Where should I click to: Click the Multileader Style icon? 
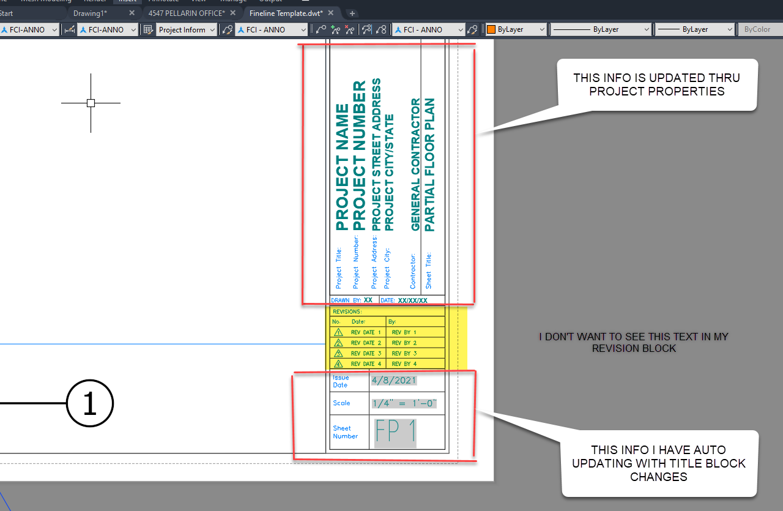coord(228,29)
